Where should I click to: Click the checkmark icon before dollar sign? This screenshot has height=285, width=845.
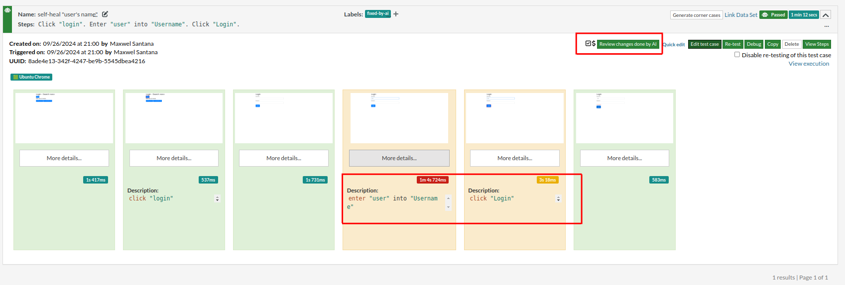(x=588, y=44)
